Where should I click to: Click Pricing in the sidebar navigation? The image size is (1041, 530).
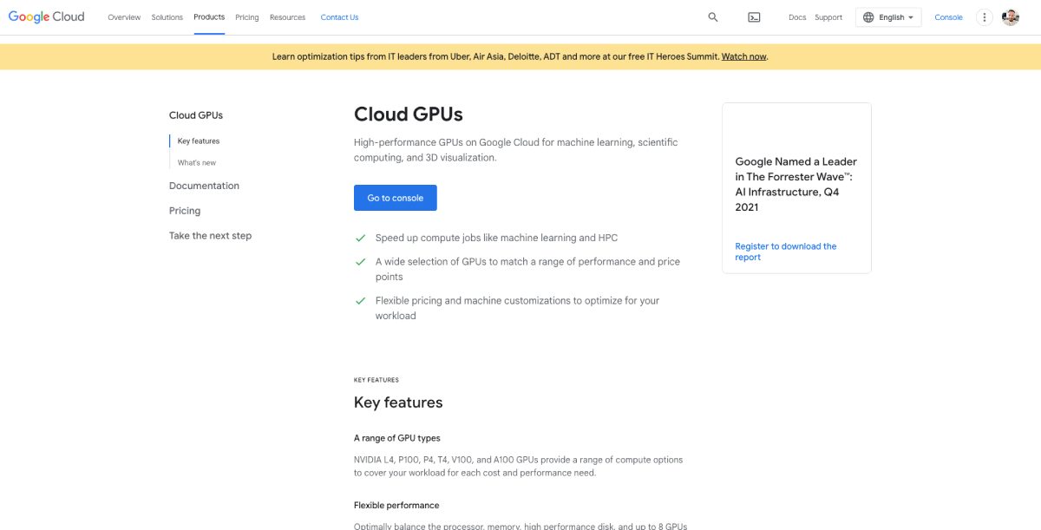tap(185, 210)
